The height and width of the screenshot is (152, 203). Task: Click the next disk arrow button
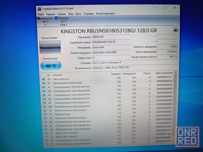click(x=175, y=30)
